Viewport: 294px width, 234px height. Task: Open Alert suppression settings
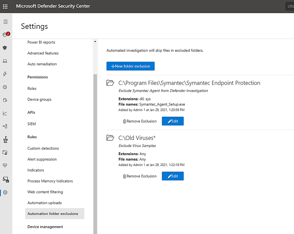(42, 159)
